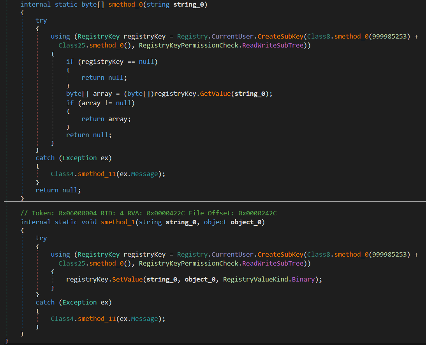This screenshot has height=345, width=426.
Task: Click the smethod_1 method name in its declaration
Action: pyautogui.click(x=118, y=222)
